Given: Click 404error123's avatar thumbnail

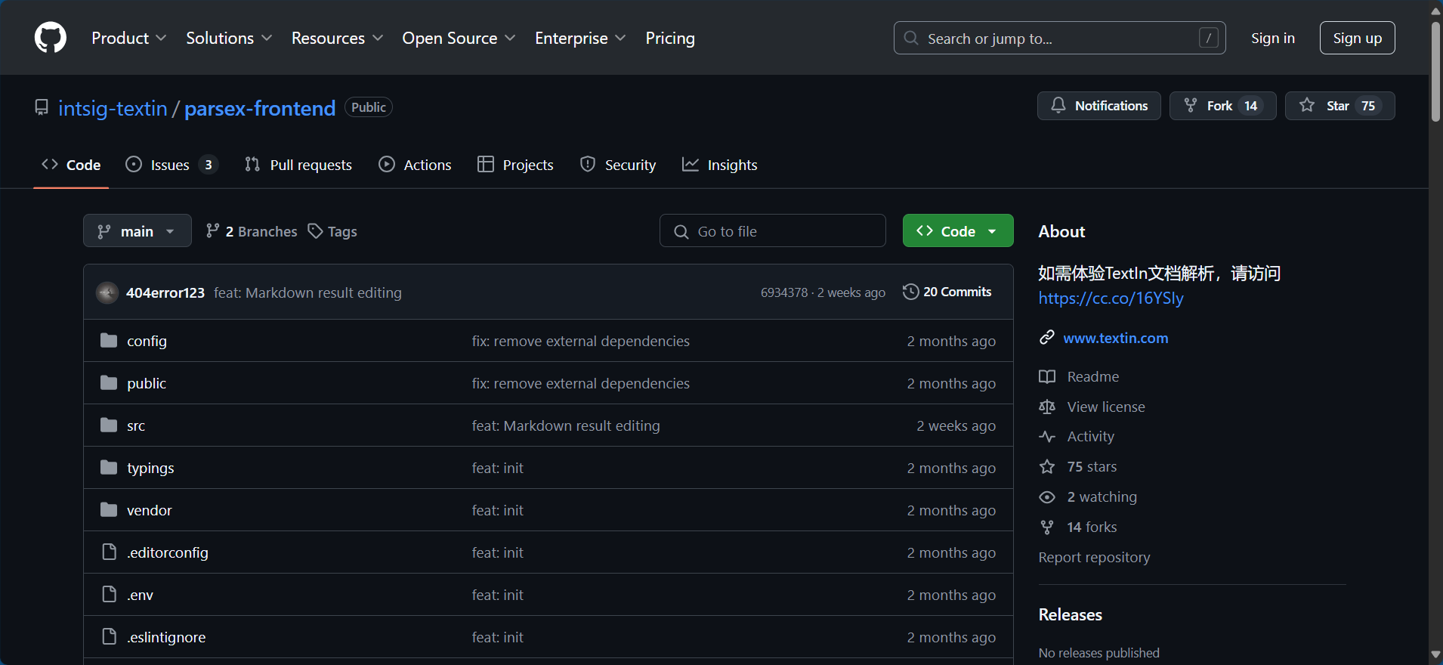Looking at the screenshot, I should click(x=107, y=292).
